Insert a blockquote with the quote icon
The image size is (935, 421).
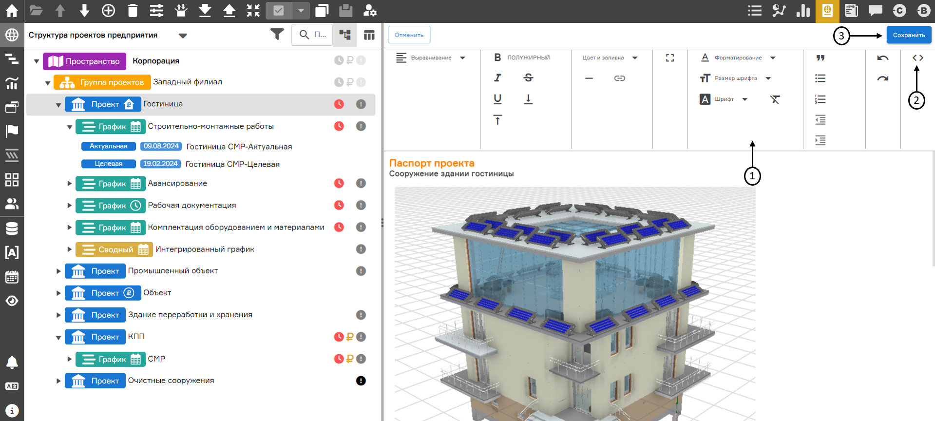pos(821,57)
